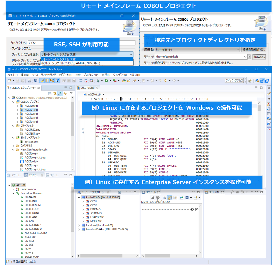This screenshot has width=274, height=265.
Task: Click the remote path field /home/tarot/keit
Action: [201, 57]
